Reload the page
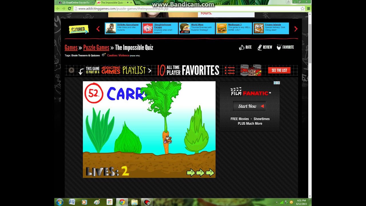The image size is (366, 206). (69, 9)
